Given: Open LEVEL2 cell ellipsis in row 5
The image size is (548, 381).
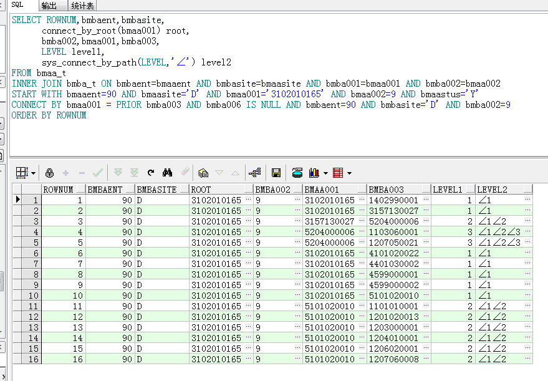Looking at the screenshot, I should [527, 242].
